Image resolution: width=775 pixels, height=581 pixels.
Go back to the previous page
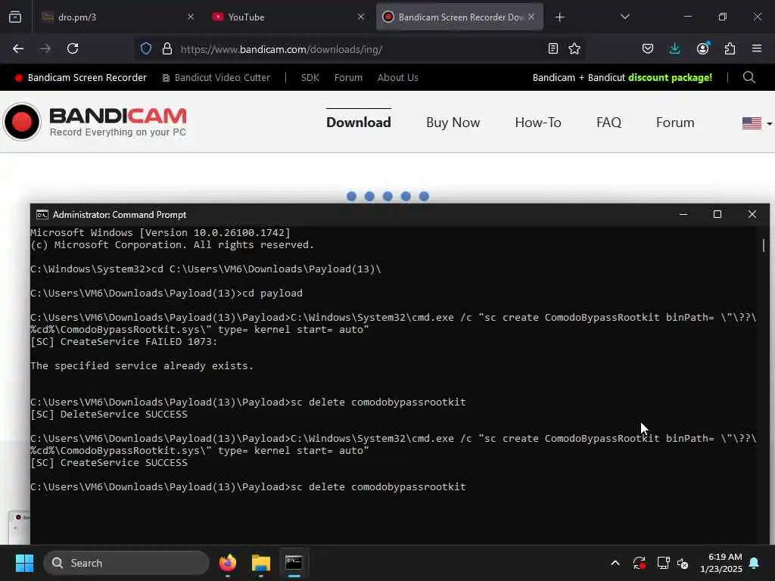click(18, 49)
